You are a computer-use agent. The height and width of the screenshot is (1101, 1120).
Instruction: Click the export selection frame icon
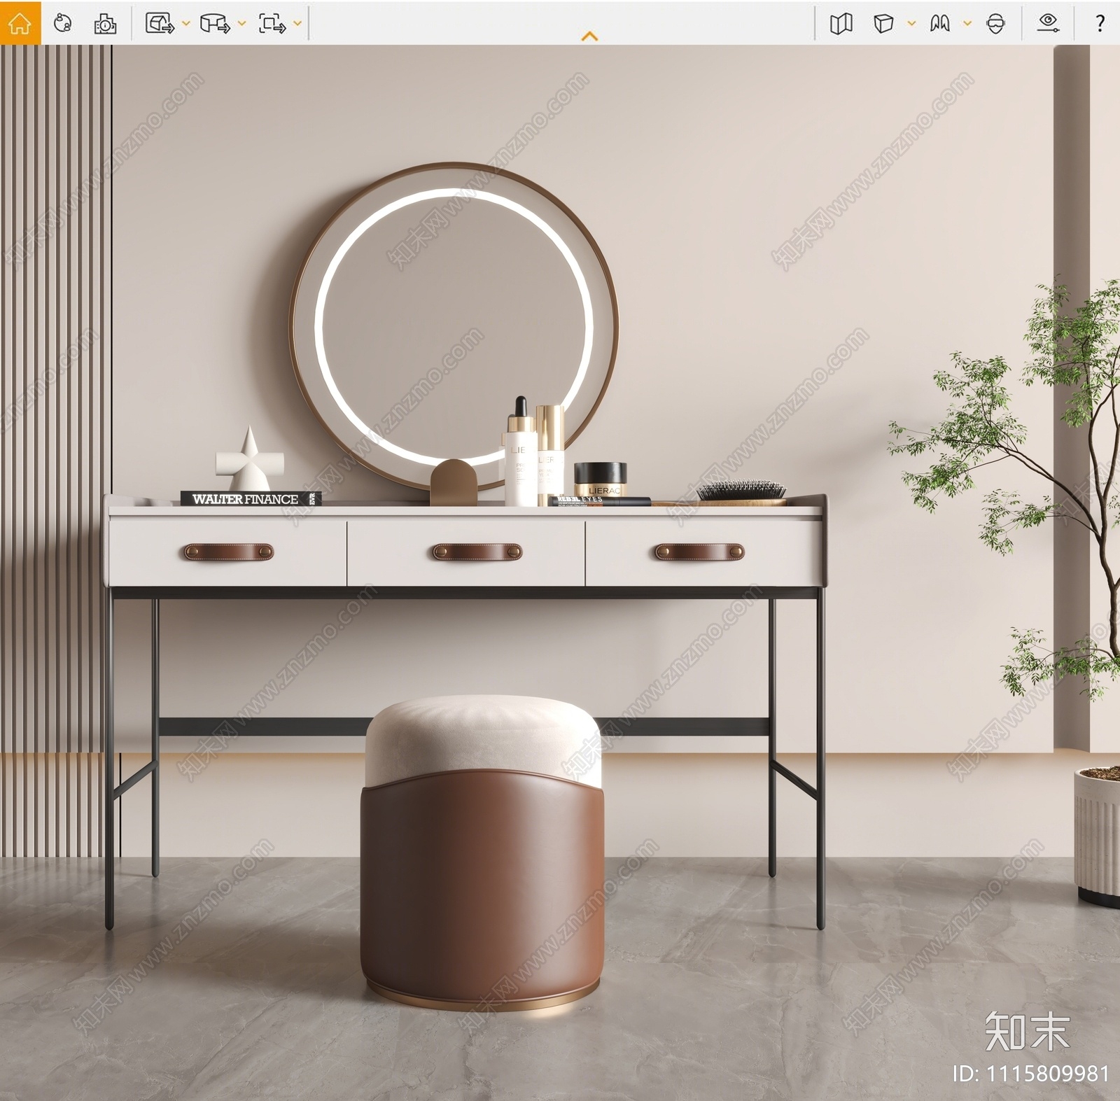[x=272, y=24]
